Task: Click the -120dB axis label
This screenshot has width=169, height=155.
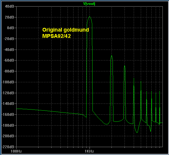Action: click(x=8, y=93)
